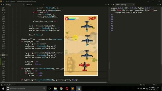
Task: Click the score 567 in game window
Action: coord(92,18)
